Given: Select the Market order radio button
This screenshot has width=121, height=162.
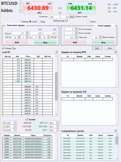Looking at the screenshot, I should (x=20, y=22).
